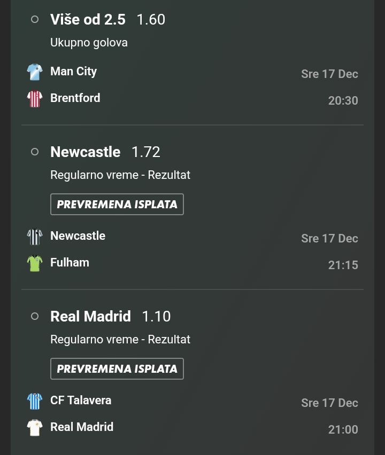Select the radio circle beside Real Madrid 1.10
Viewport: 385px width, 455px height.
[35, 316]
